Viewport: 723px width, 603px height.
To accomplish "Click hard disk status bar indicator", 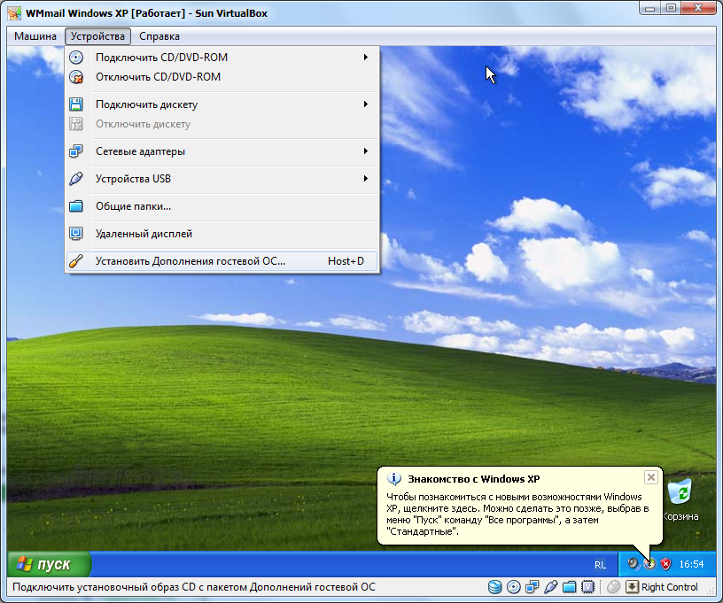I will click(x=494, y=587).
